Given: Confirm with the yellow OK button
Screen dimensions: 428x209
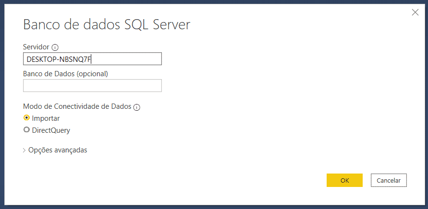Looking at the screenshot, I should tap(344, 180).
